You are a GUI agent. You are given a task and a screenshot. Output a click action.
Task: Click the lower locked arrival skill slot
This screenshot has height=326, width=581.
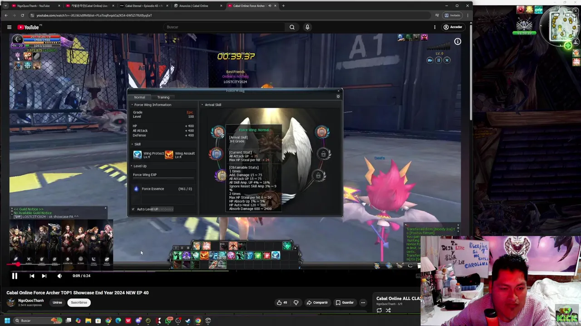[x=319, y=176]
